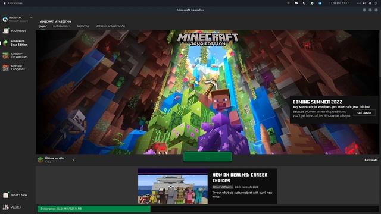The height and width of the screenshot is (214, 381).
Task: Click the See Details button
Action: tap(364, 113)
